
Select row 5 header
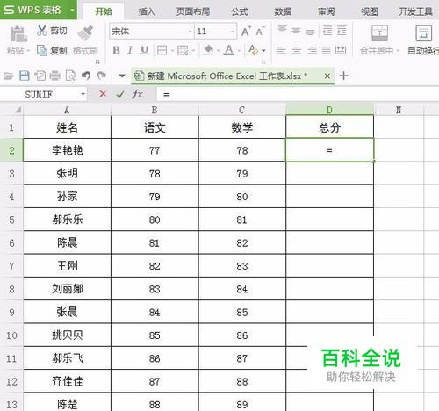pyautogui.click(x=11, y=220)
